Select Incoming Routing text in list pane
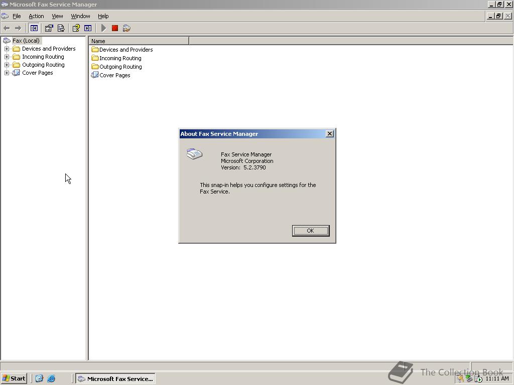514x385 pixels. [x=120, y=58]
